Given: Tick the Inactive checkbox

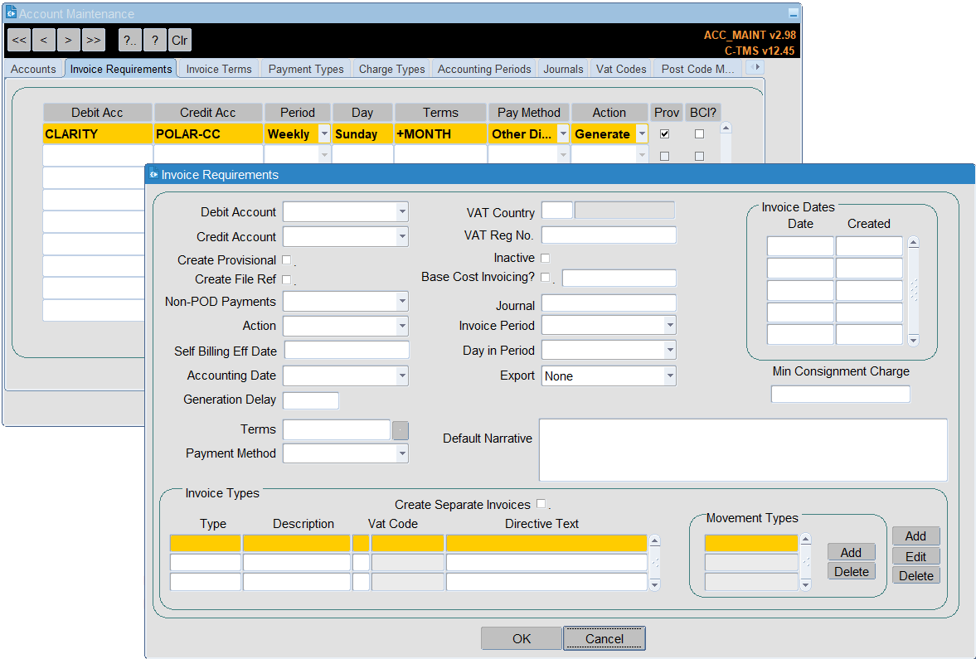Looking at the screenshot, I should [x=546, y=258].
